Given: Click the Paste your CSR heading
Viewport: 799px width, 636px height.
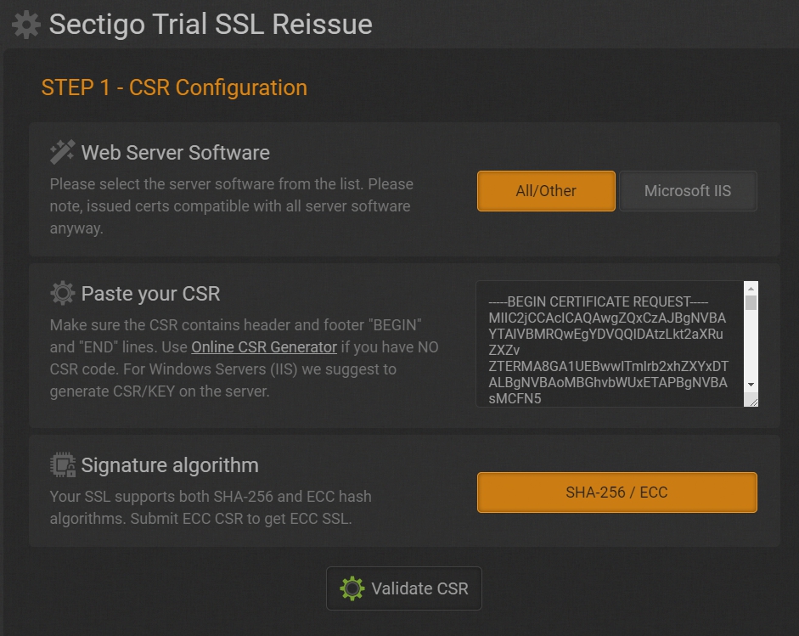Looking at the screenshot, I should point(150,294).
